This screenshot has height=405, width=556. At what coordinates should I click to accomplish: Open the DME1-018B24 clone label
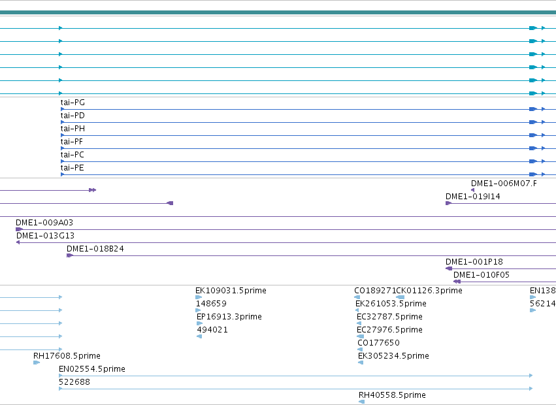click(95, 249)
